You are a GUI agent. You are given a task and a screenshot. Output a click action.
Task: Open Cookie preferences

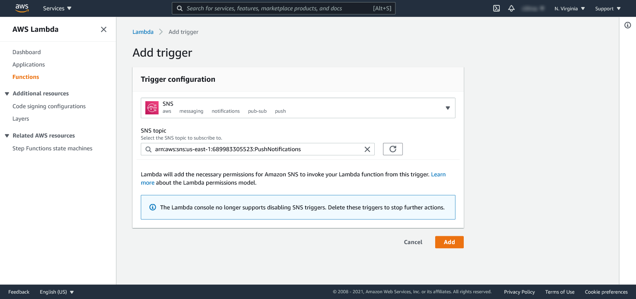[x=606, y=292]
